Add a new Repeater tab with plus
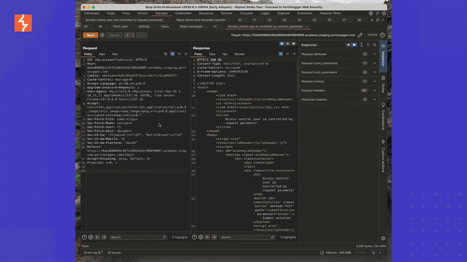Image resolution: width=467 pixels, height=262 pixels. tap(372, 20)
